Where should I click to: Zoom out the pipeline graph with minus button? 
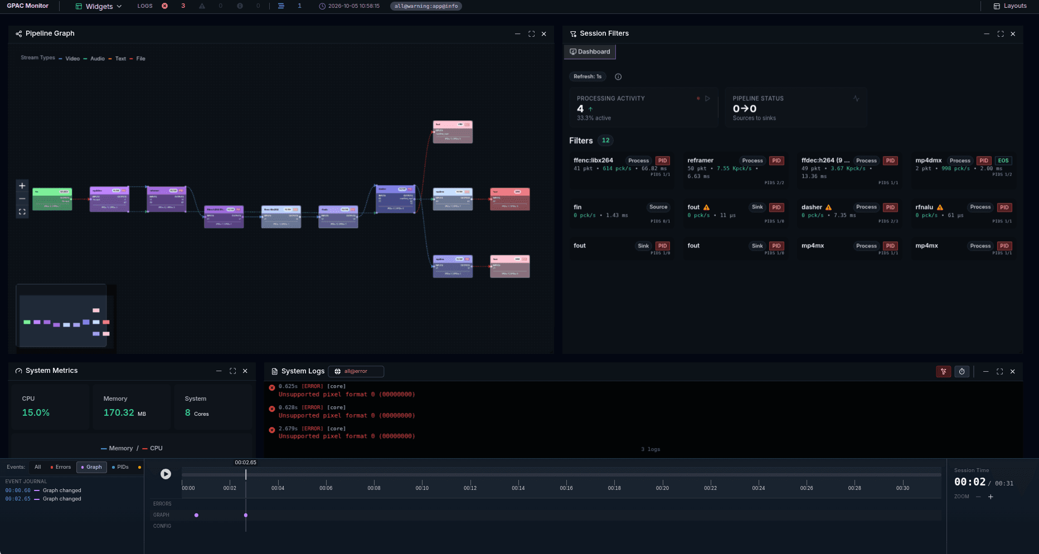click(x=22, y=199)
